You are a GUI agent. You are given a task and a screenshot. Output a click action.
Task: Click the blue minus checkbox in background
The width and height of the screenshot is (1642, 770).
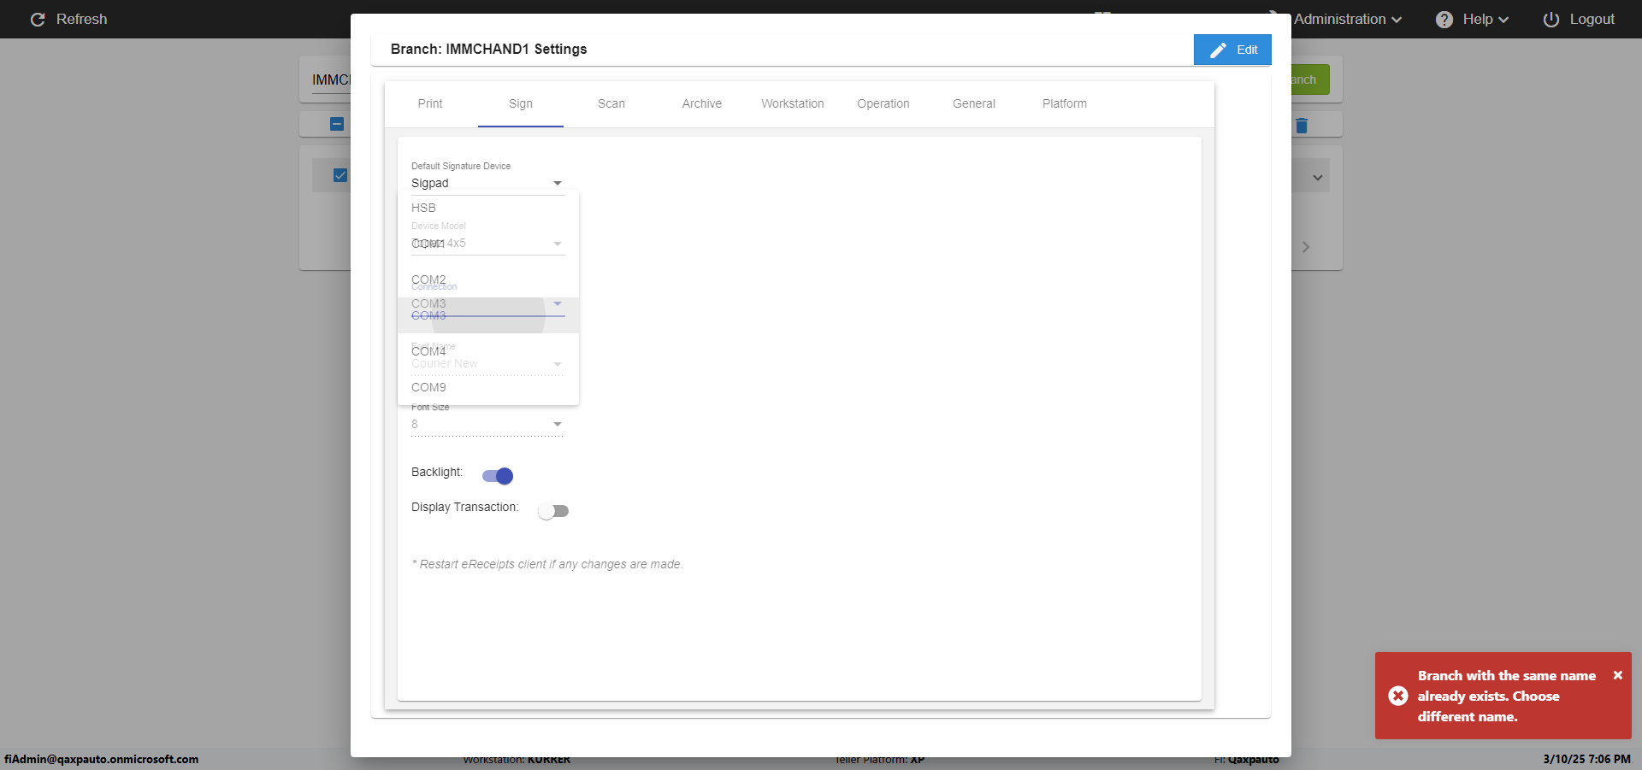337,124
